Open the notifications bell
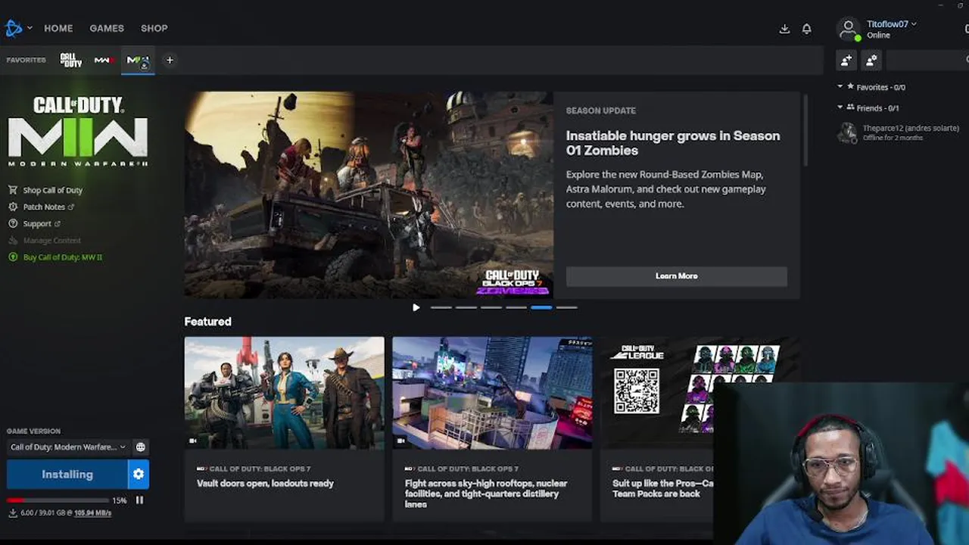Image resolution: width=969 pixels, height=545 pixels. (806, 29)
